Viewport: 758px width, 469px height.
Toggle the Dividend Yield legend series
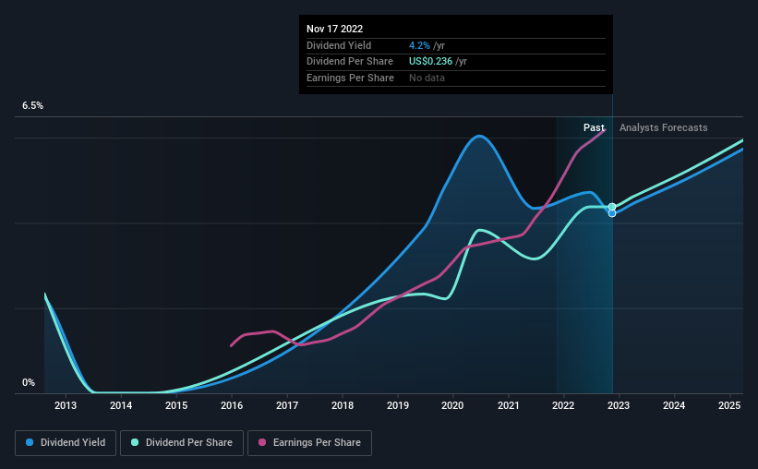66,443
